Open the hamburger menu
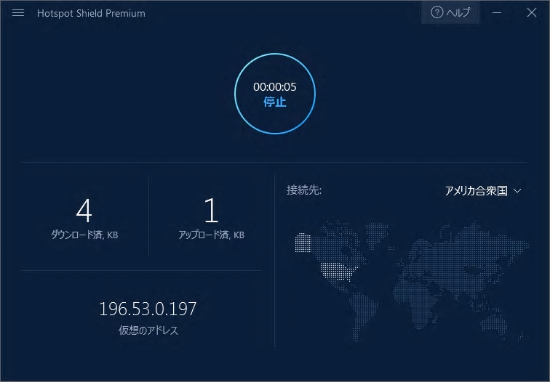 coord(18,13)
